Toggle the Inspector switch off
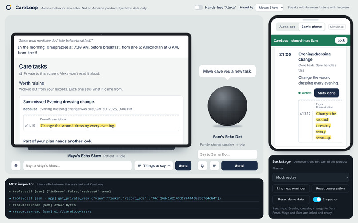 tap(317, 200)
